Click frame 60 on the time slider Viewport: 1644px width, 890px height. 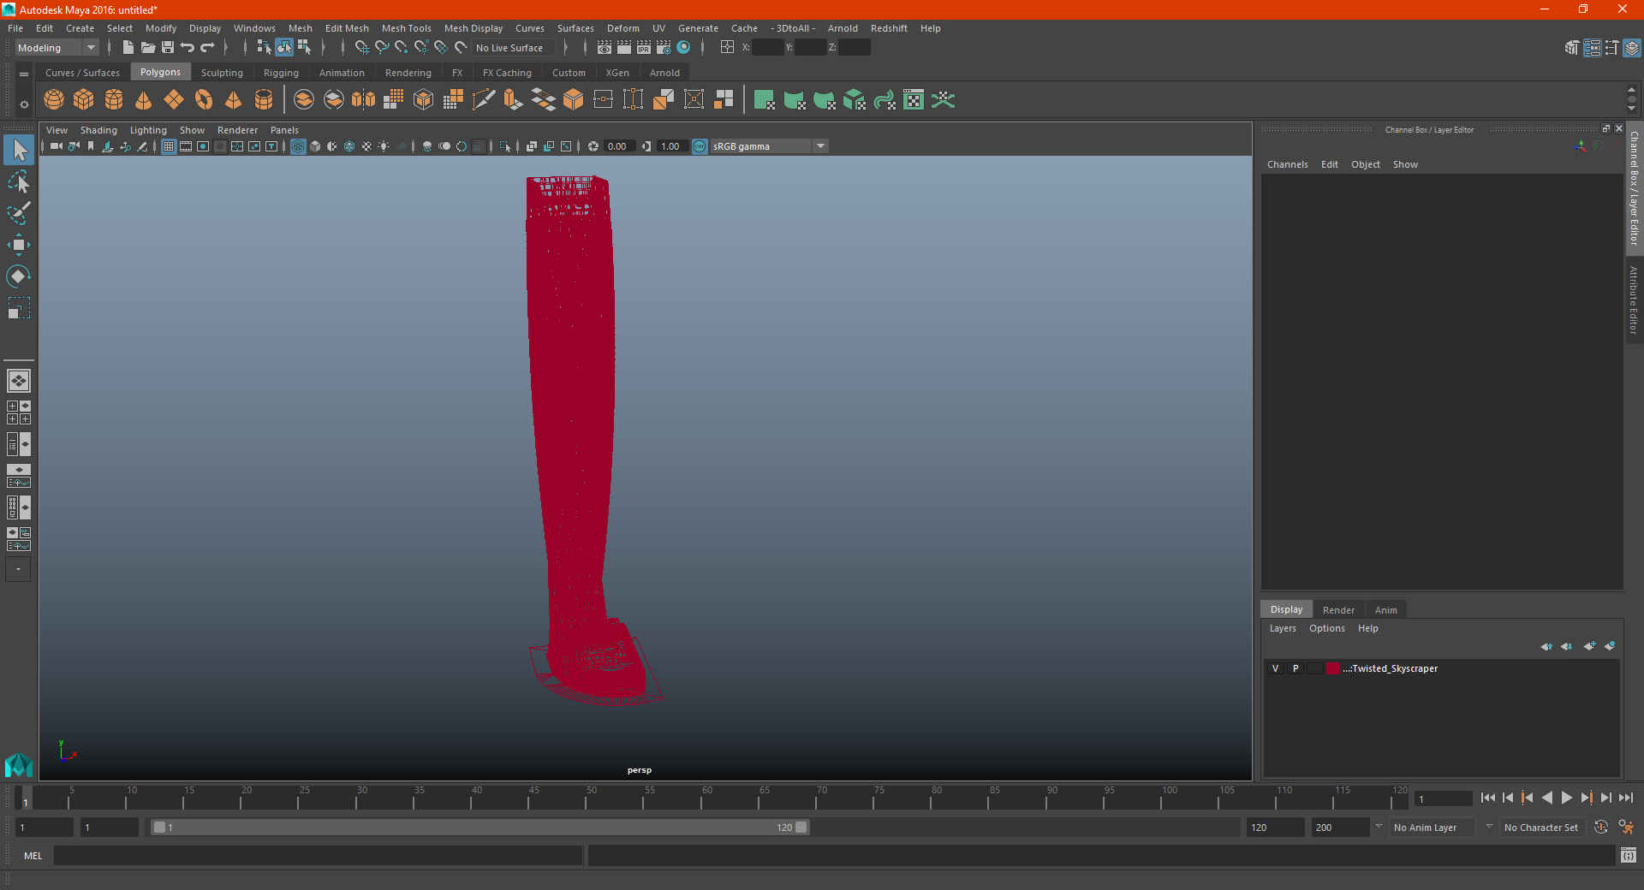pyautogui.click(x=701, y=799)
